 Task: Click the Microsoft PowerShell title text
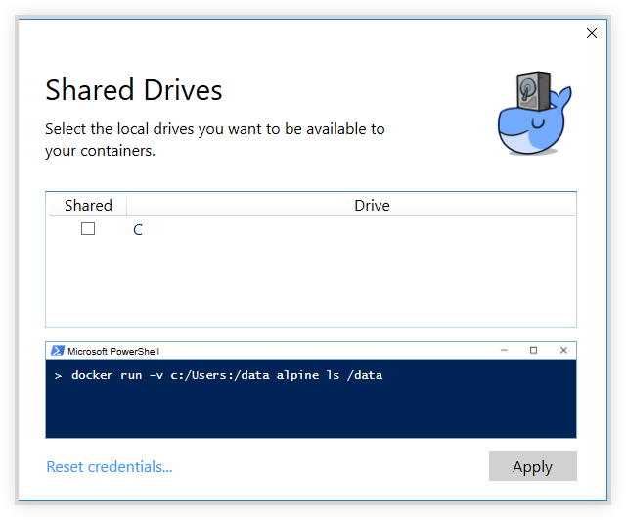pyautogui.click(x=113, y=351)
